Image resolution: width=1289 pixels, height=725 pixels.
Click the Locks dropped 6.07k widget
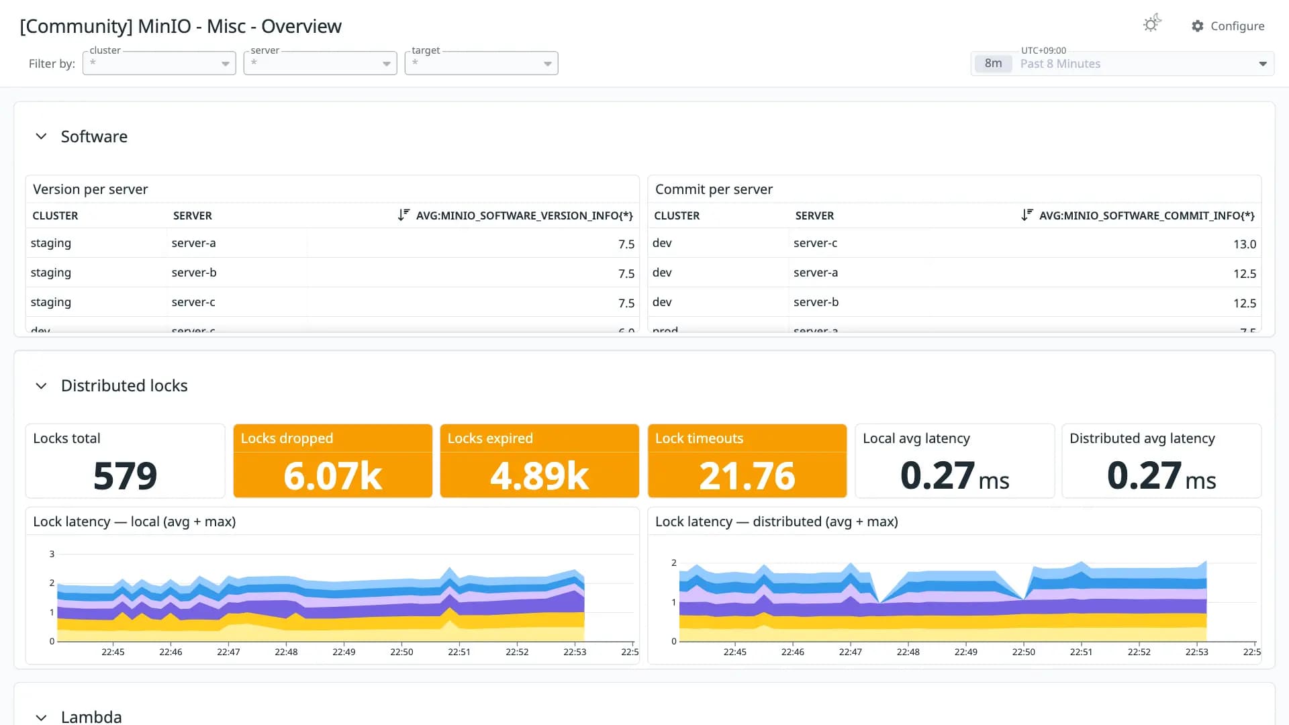tap(333, 461)
